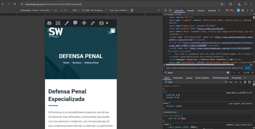
Task: Reload the current page
Action: coord(15,4)
